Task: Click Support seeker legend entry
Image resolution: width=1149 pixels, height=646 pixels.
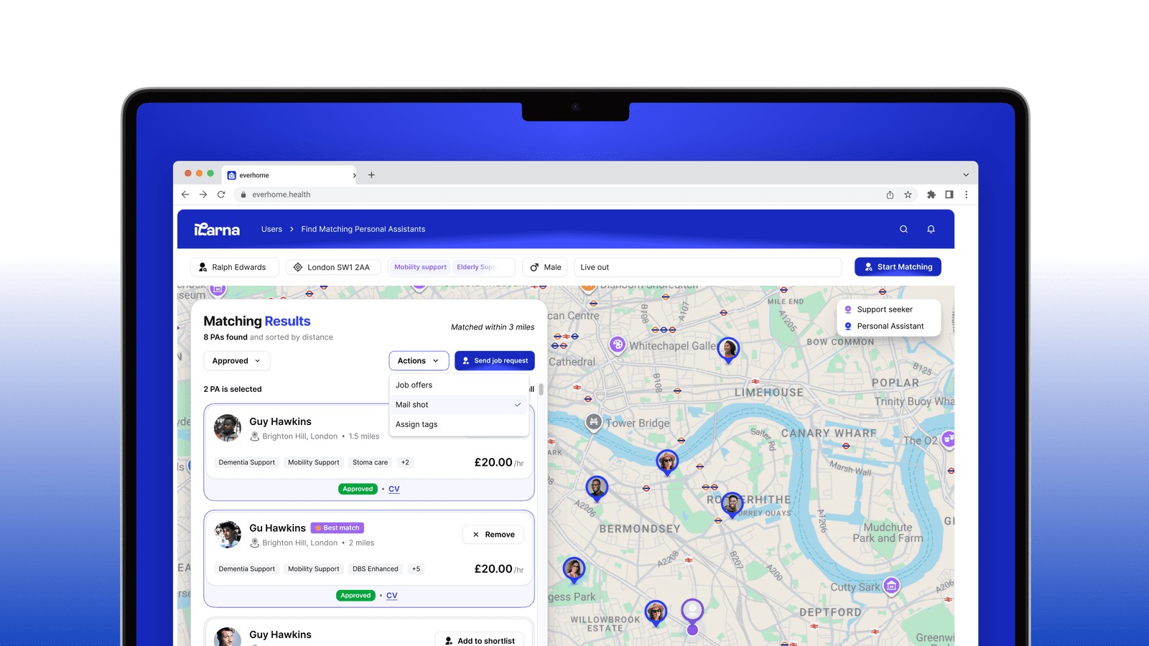Action: (878, 309)
